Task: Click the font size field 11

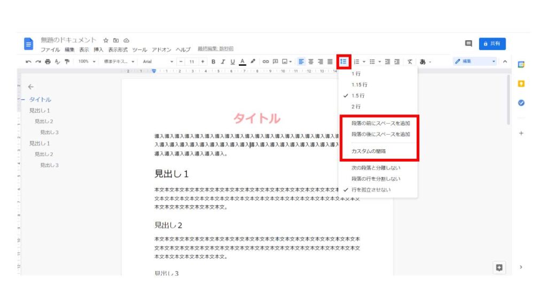Action: click(x=192, y=62)
